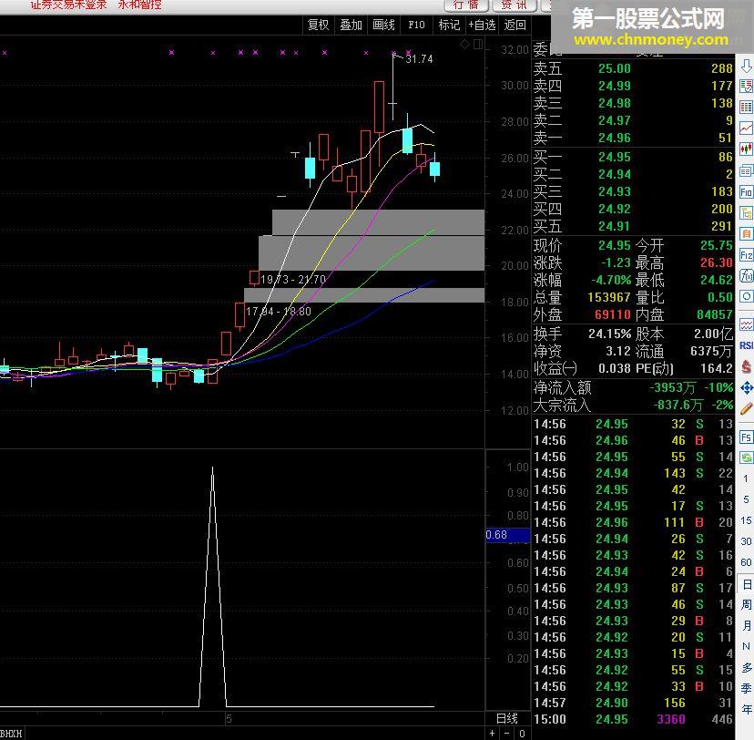Click the small diamond icon above price axis
The image size is (754, 740).
464,45
